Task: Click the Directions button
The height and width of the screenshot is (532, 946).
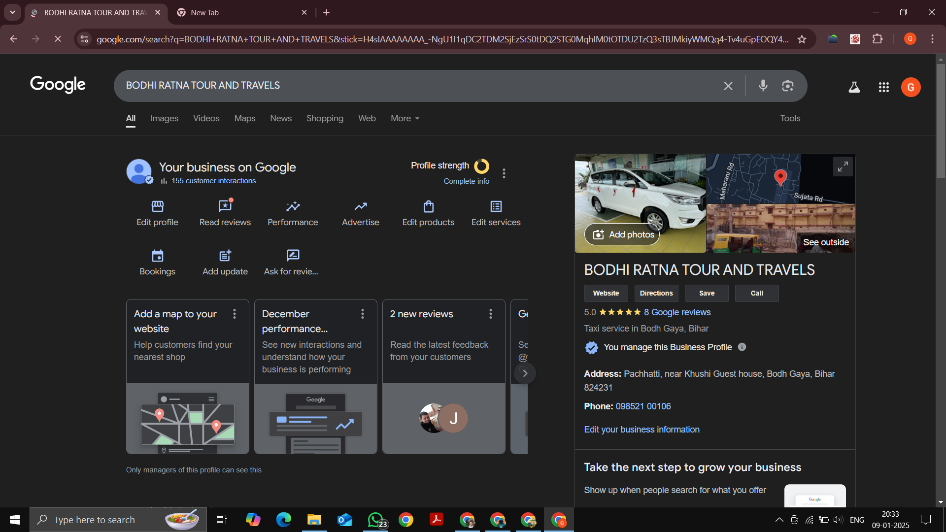Action: pyautogui.click(x=656, y=294)
